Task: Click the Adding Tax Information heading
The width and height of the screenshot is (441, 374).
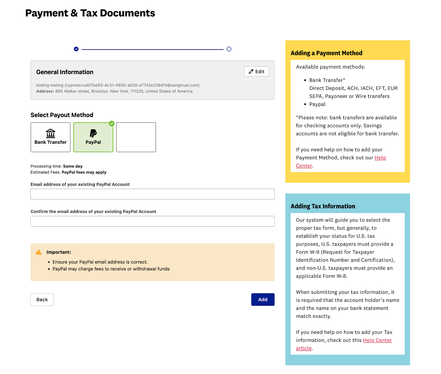Action: click(x=323, y=206)
